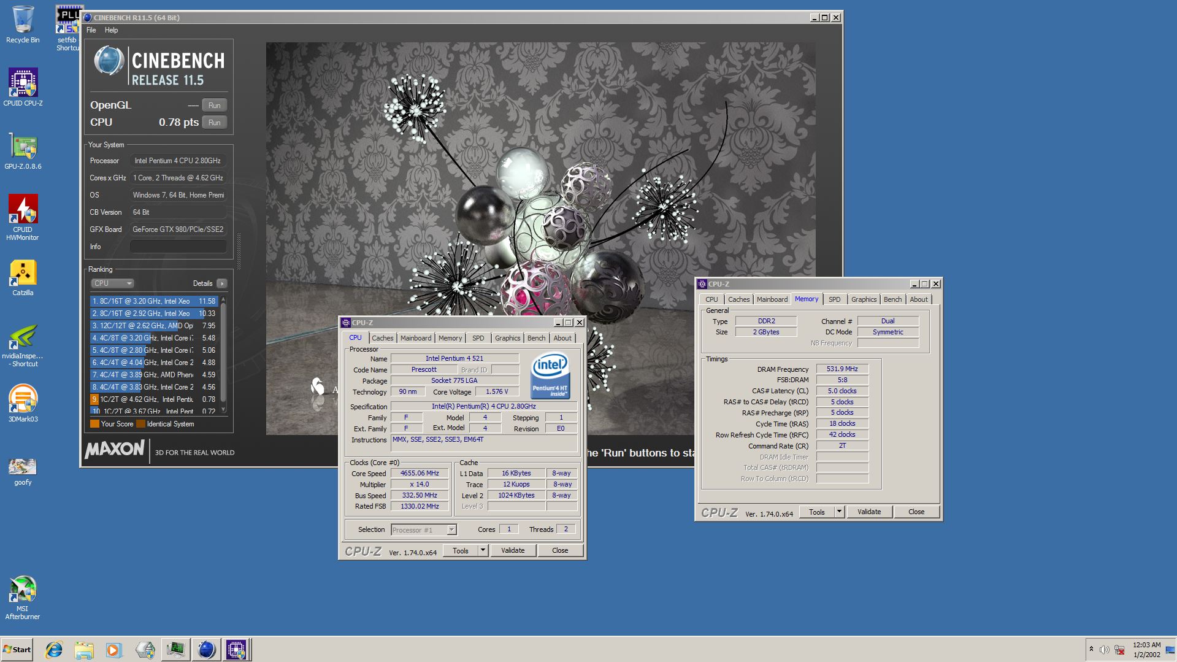The height and width of the screenshot is (662, 1177).
Task: Switch to SPD tab in Memory CPU-Z window
Action: click(x=835, y=299)
